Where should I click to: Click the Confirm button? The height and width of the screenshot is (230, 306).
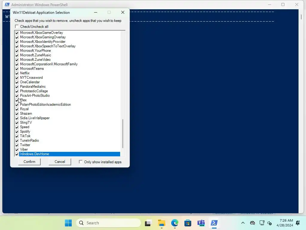pyautogui.click(x=30, y=162)
